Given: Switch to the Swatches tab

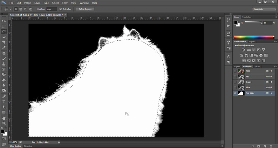Looking at the screenshot, I should [x=247, y=17].
